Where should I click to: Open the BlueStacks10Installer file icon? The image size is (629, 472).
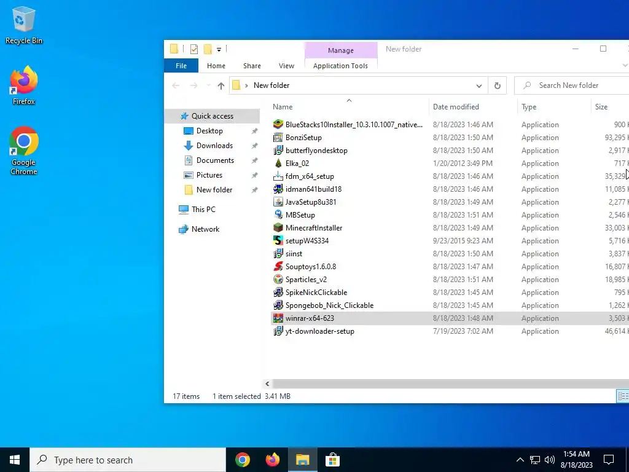(278, 124)
